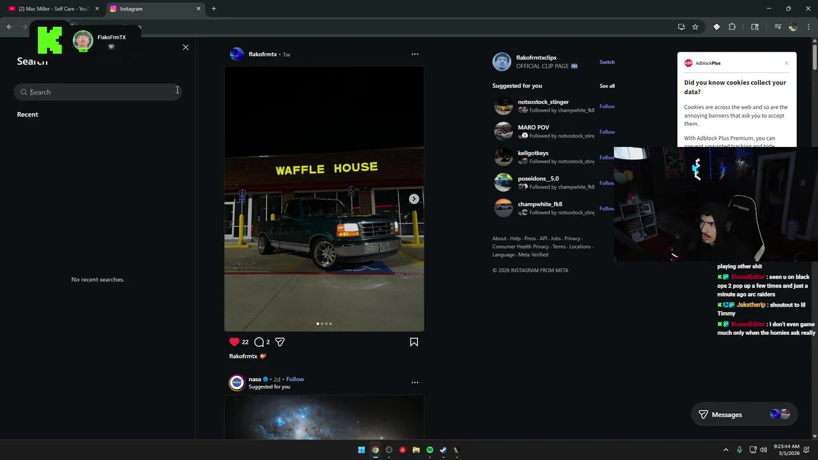This screenshot has height=460, width=818.
Task: Click the 22 likes count
Action: pyautogui.click(x=245, y=342)
